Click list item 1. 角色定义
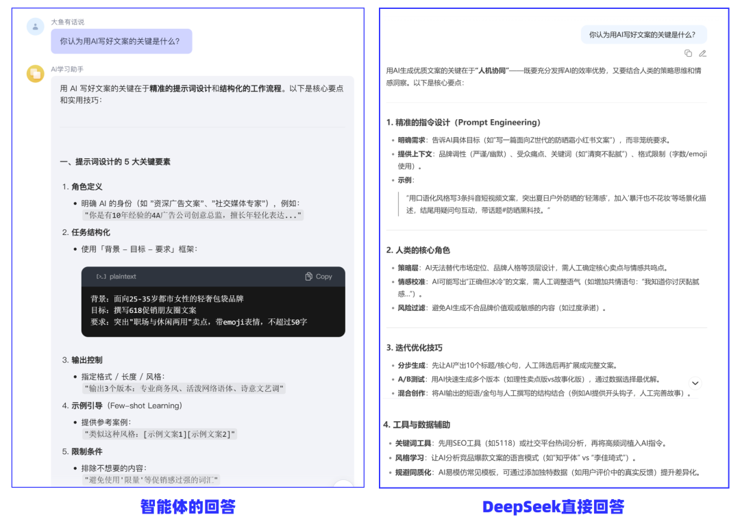Image resolution: width=740 pixels, height=528 pixels. 82,187
